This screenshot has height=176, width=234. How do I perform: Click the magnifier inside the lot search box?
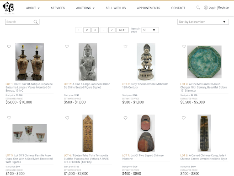[36, 22]
